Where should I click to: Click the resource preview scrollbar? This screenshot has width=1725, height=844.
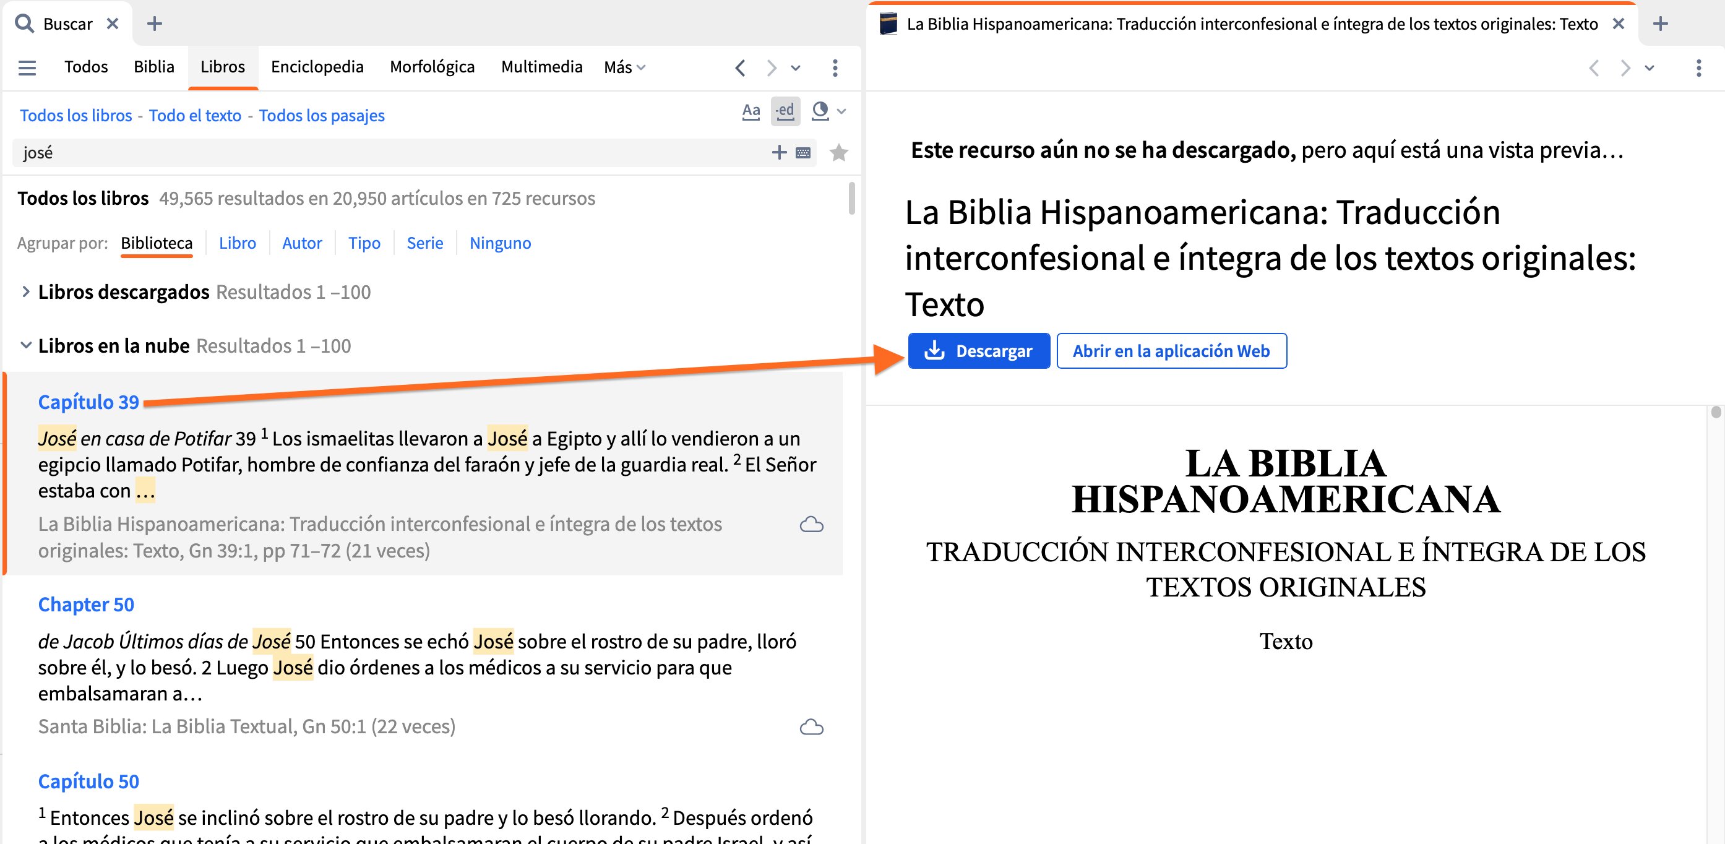pos(1716,412)
